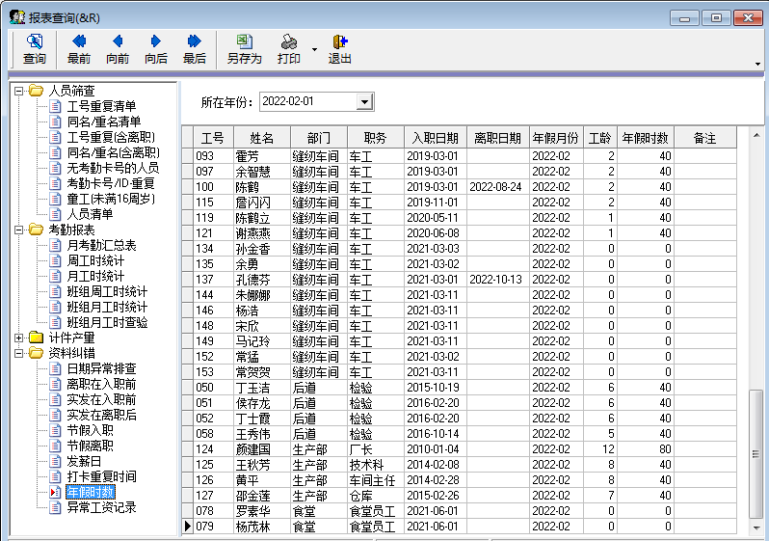
Task: Open the 月考勤汇总表 report
Action: point(101,245)
